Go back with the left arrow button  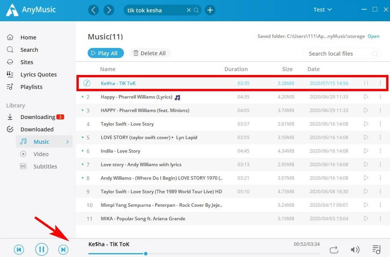[93, 10]
